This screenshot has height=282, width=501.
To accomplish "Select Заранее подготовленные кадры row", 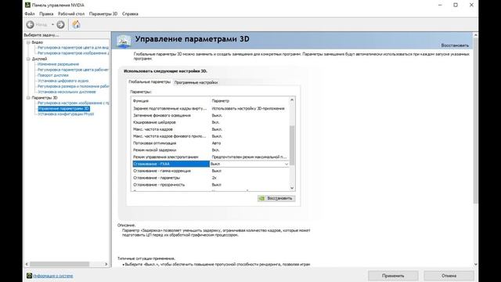I will pyautogui.click(x=211, y=108).
